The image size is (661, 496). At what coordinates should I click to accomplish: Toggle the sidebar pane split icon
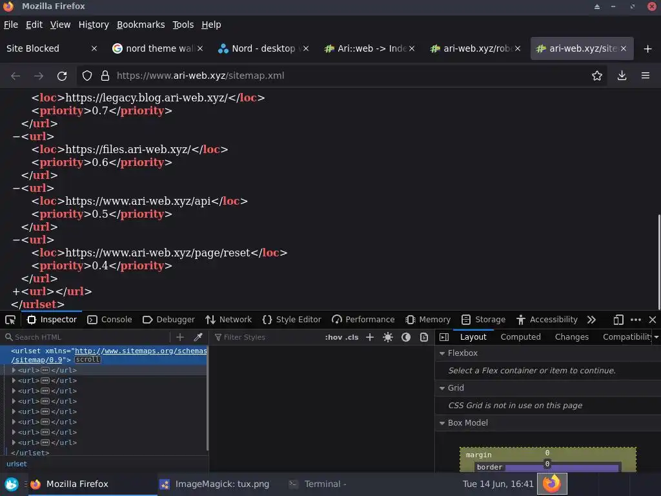[x=444, y=337]
